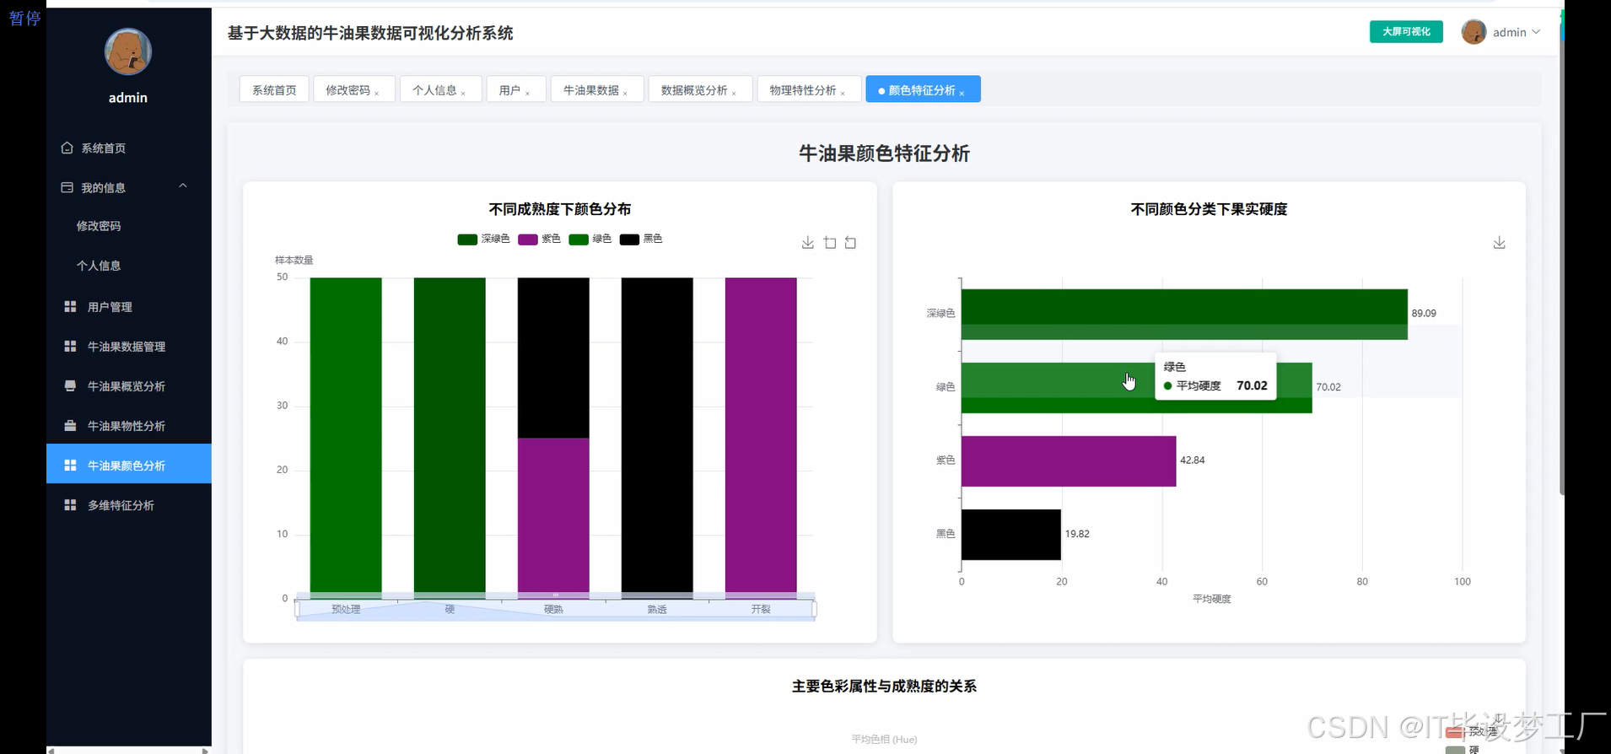The image size is (1611, 754).
Task: Open 牛油果数据管理 in the sidebar
Action: pos(128,346)
